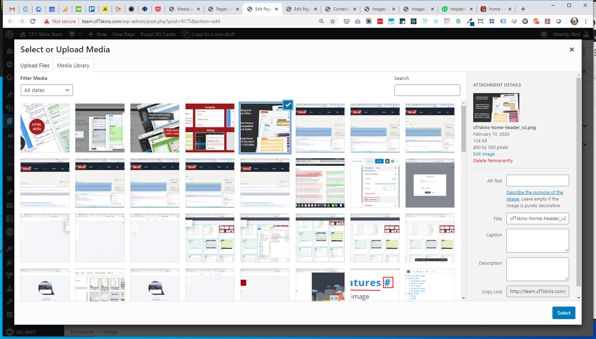Open the Gmail pinned tab icon

12,9
